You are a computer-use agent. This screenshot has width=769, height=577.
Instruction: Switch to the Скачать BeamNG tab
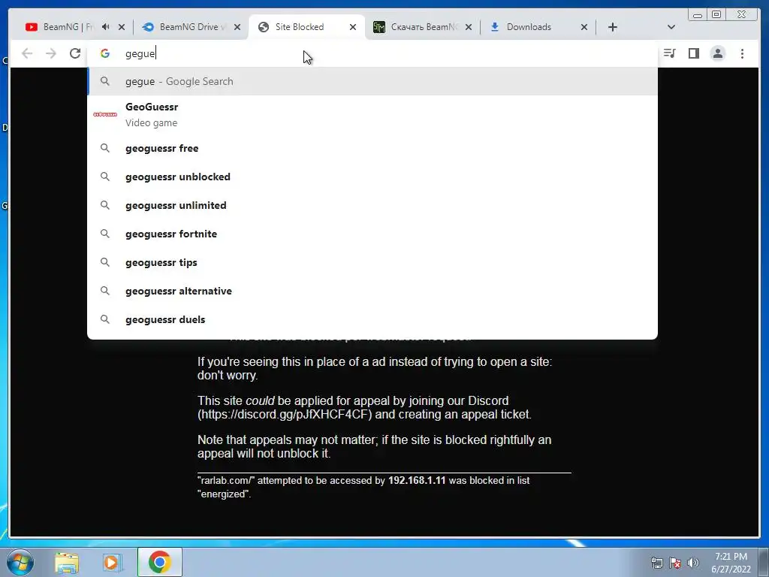tap(423, 27)
